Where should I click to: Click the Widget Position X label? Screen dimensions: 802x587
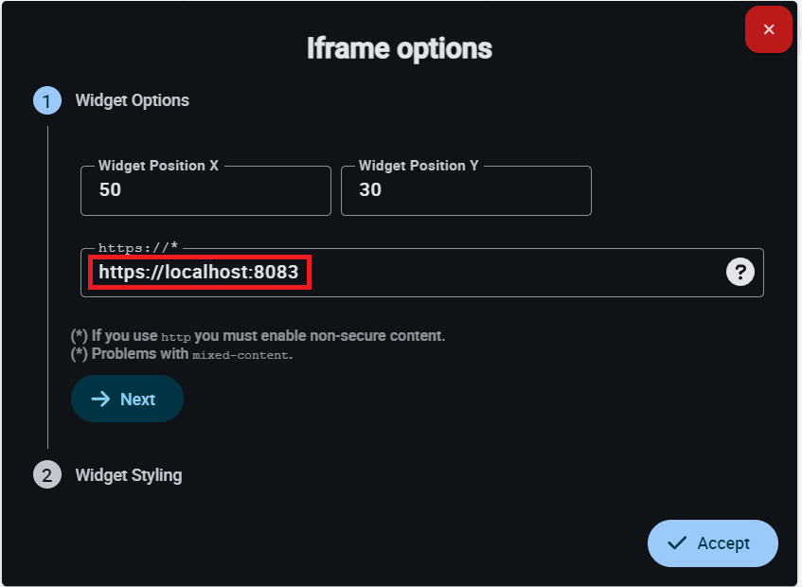pyautogui.click(x=158, y=166)
